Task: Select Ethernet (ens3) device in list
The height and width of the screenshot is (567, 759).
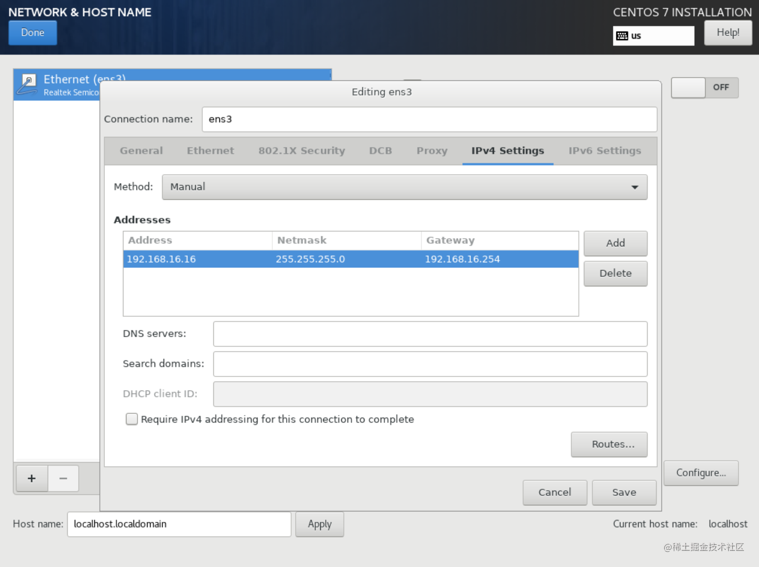Action: coord(172,85)
